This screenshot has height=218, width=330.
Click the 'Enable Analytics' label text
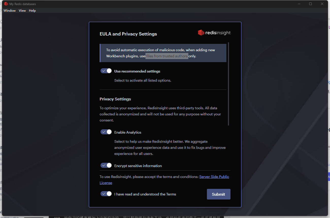coord(128,132)
